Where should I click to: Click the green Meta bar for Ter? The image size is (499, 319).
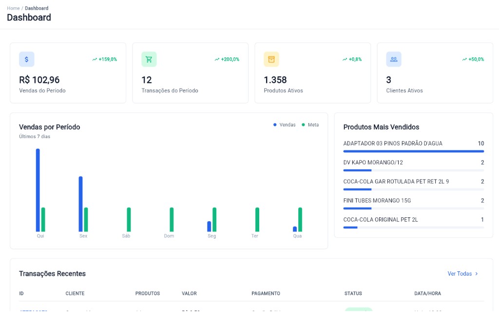pyautogui.click(x=257, y=219)
